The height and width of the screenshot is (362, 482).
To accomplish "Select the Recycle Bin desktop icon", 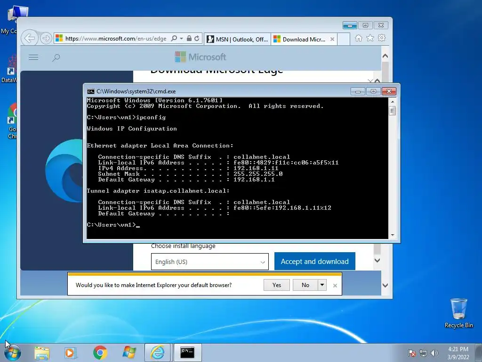I will coord(458,313).
